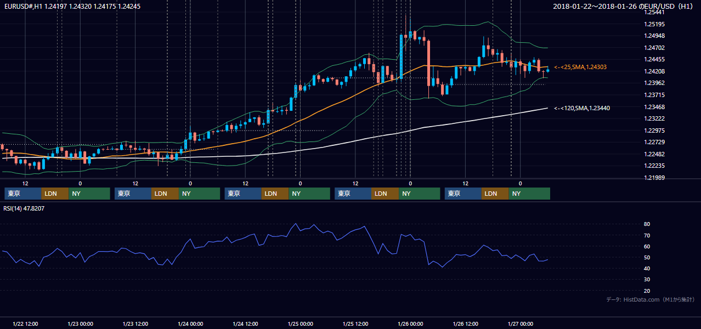This screenshot has width=701, height=329.
Task: Click the 1.21989 bottom price label
Action: click(654, 178)
